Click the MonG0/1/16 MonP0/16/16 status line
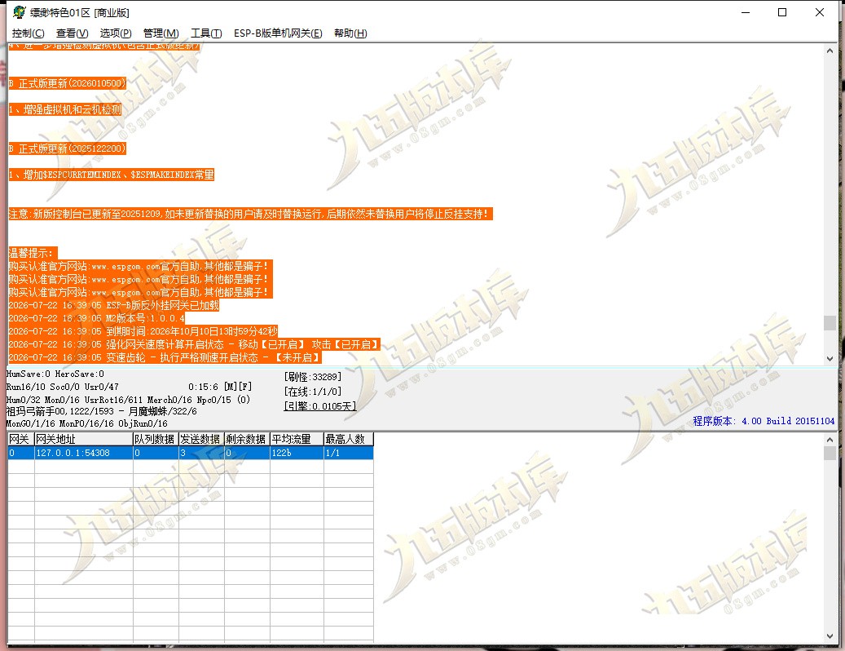 coord(87,423)
